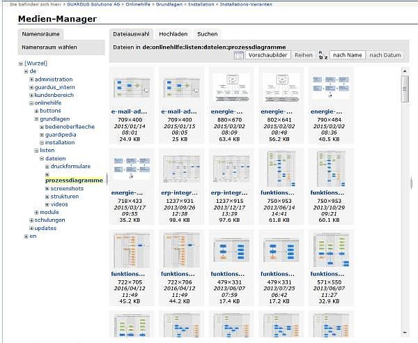Screen dimensions: 418x343
Task: Sort files nach Datum
Action: pos(385,55)
